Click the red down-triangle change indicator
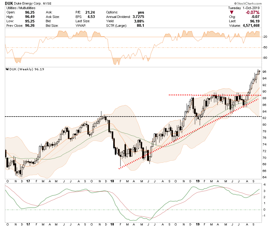274x227 pixels. [x=232, y=12]
